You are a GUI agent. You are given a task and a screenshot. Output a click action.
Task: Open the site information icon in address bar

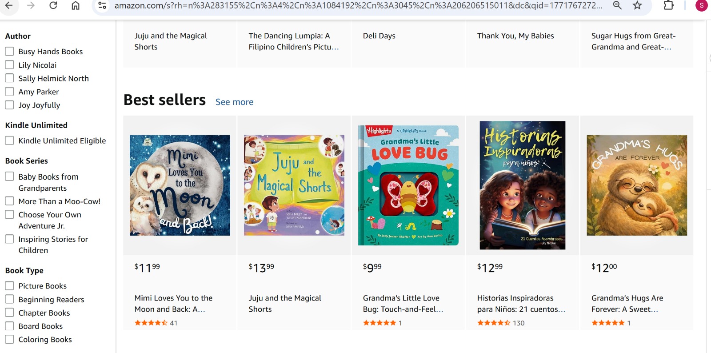(x=102, y=5)
